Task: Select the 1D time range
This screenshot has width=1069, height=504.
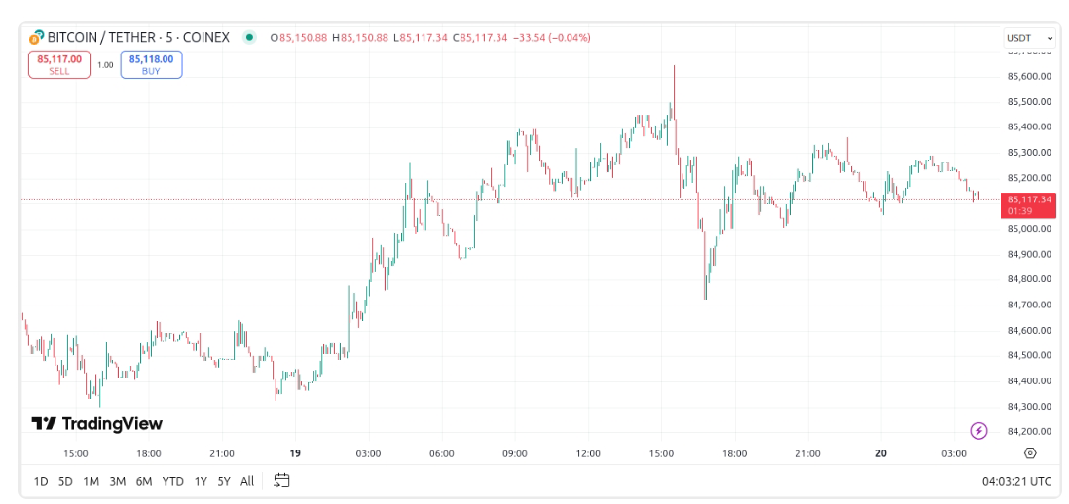Action: click(x=41, y=481)
